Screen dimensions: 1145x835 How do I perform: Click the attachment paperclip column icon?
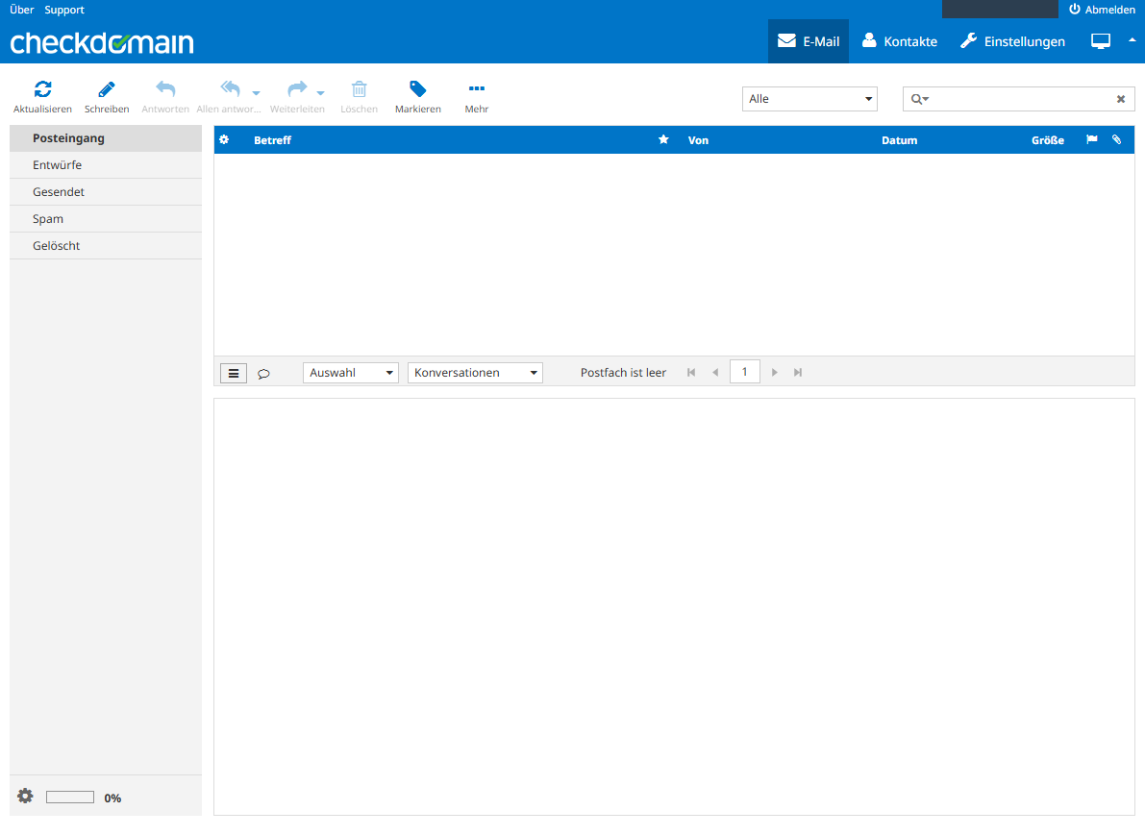[x=1116, y=140]
